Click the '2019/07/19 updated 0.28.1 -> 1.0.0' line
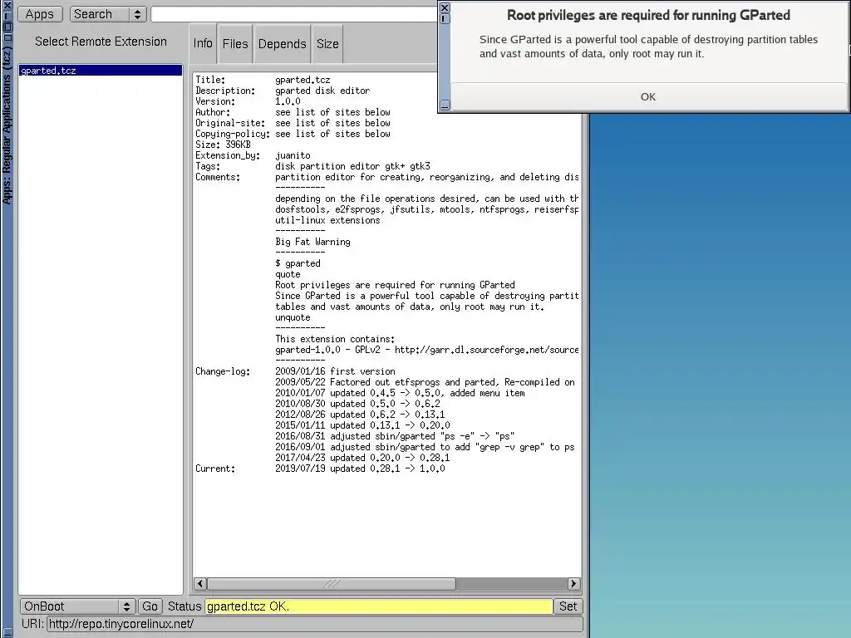 360,469
